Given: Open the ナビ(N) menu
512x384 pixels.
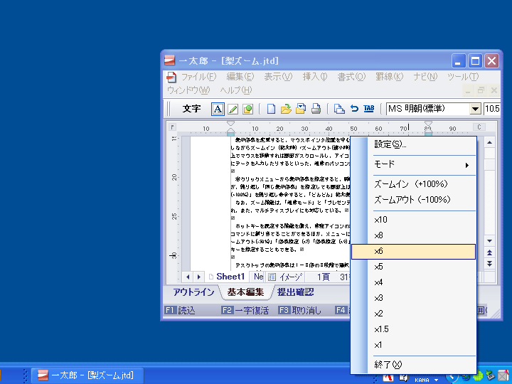Looking at the screenshot, I should (x=425, y=77).
